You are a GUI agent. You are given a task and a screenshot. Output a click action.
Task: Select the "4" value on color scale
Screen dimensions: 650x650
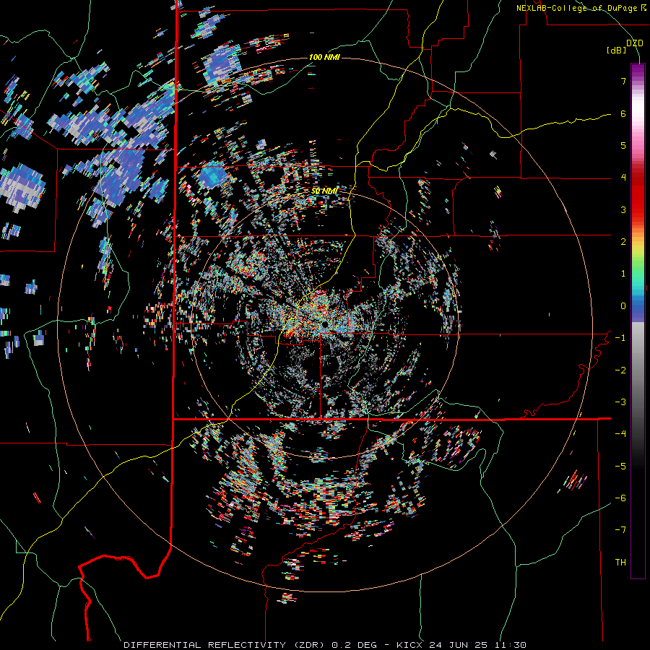point(623,178)
